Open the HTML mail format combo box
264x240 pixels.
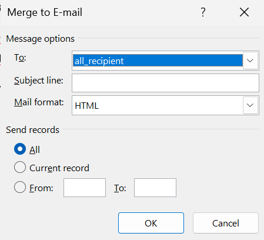pos(165,105)
